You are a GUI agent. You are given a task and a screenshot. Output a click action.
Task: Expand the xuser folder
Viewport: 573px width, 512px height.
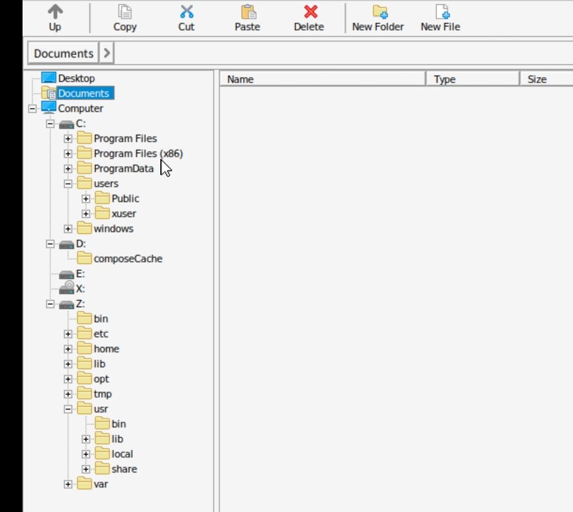coord(86,213)
